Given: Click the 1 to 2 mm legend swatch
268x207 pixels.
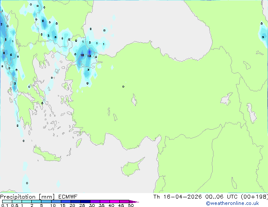Looking at the screenshot, I should click(27, 202).
